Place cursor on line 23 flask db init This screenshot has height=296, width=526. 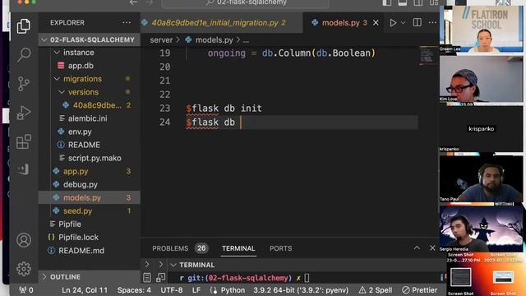click(x=224, y=109)
